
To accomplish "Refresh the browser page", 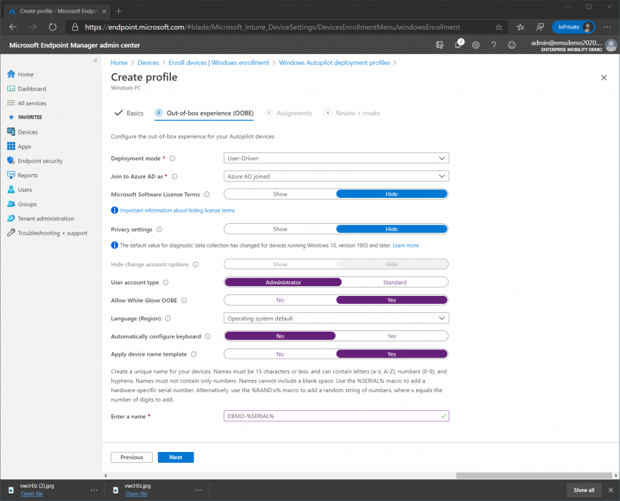I will point(53,27).
